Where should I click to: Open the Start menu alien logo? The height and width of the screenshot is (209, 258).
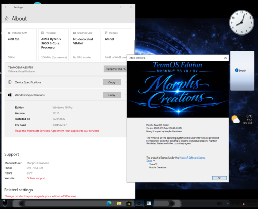(x=5, y=203)
